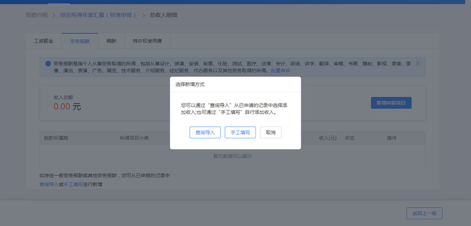This screenshot has width=471, height=226.
Task: Click the 税款所属期 column header
Action: coord(55,138)
